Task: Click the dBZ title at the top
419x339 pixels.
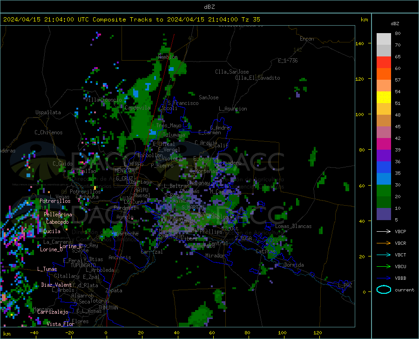Action: coord(209,7)
